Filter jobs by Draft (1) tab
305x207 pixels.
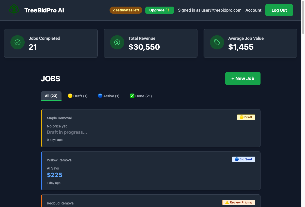(x=78, y=96)
